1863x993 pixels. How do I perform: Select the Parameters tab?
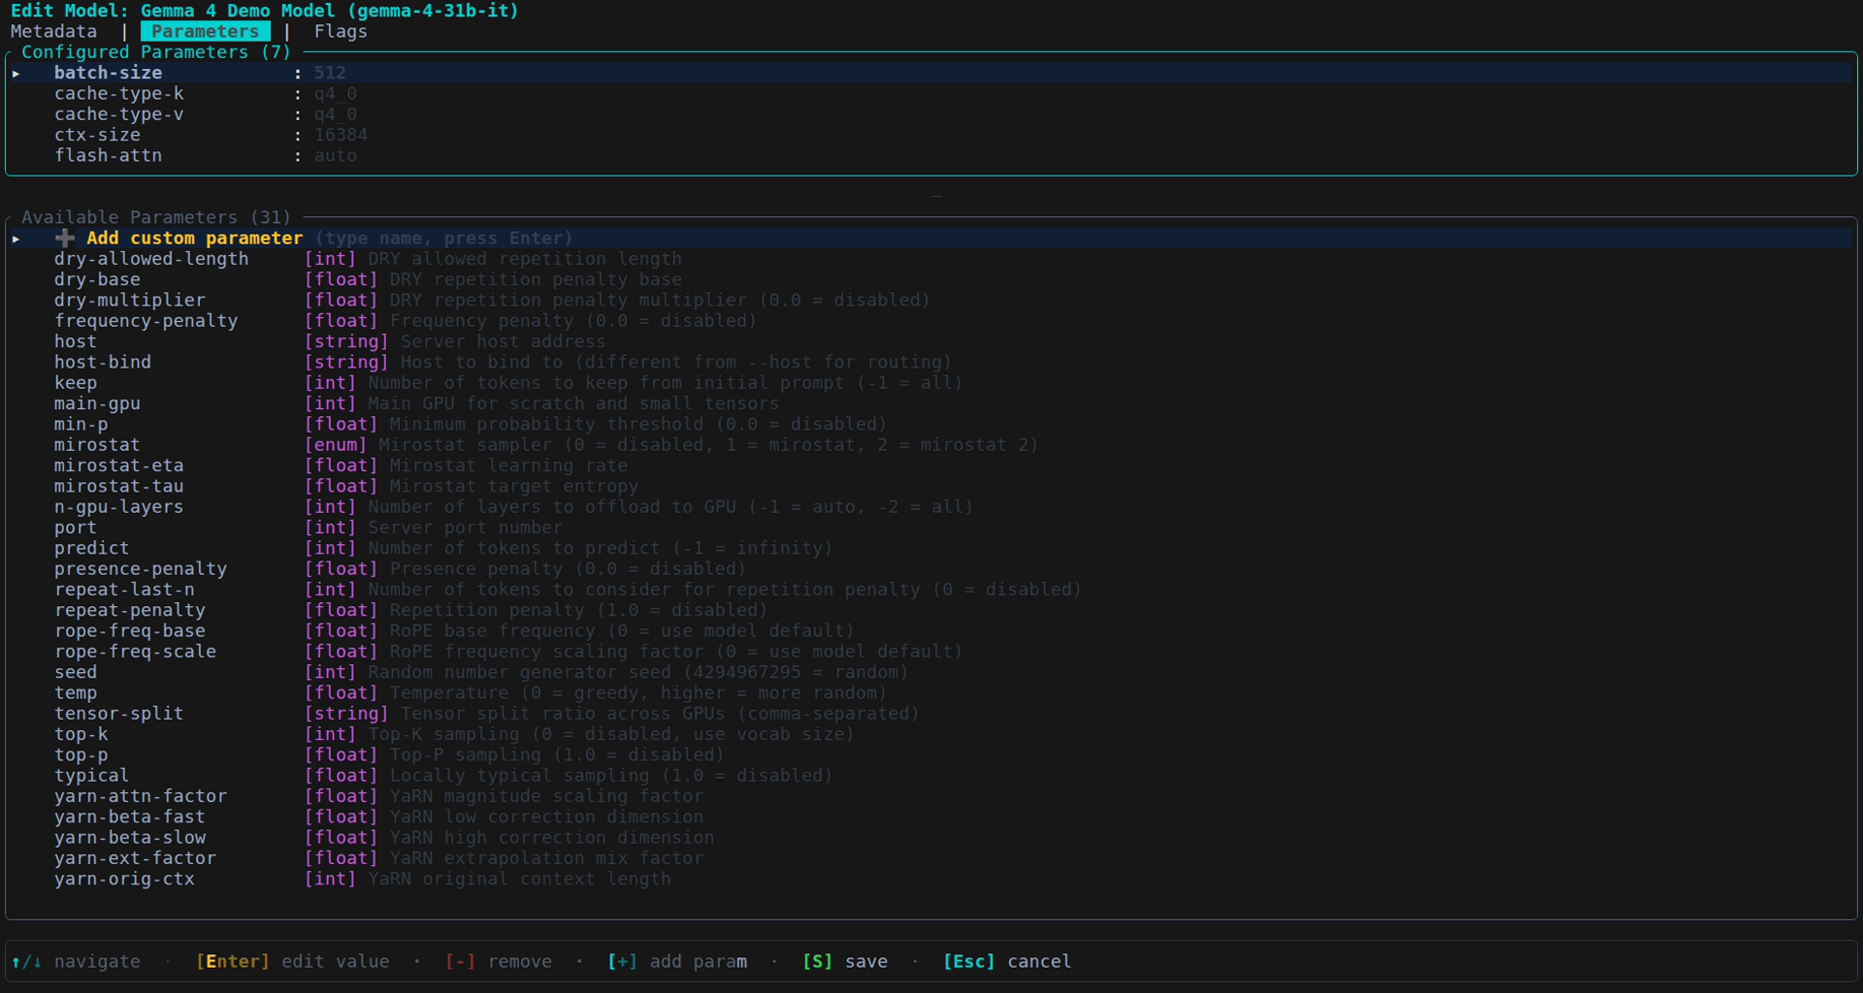(x=205, y=31)
